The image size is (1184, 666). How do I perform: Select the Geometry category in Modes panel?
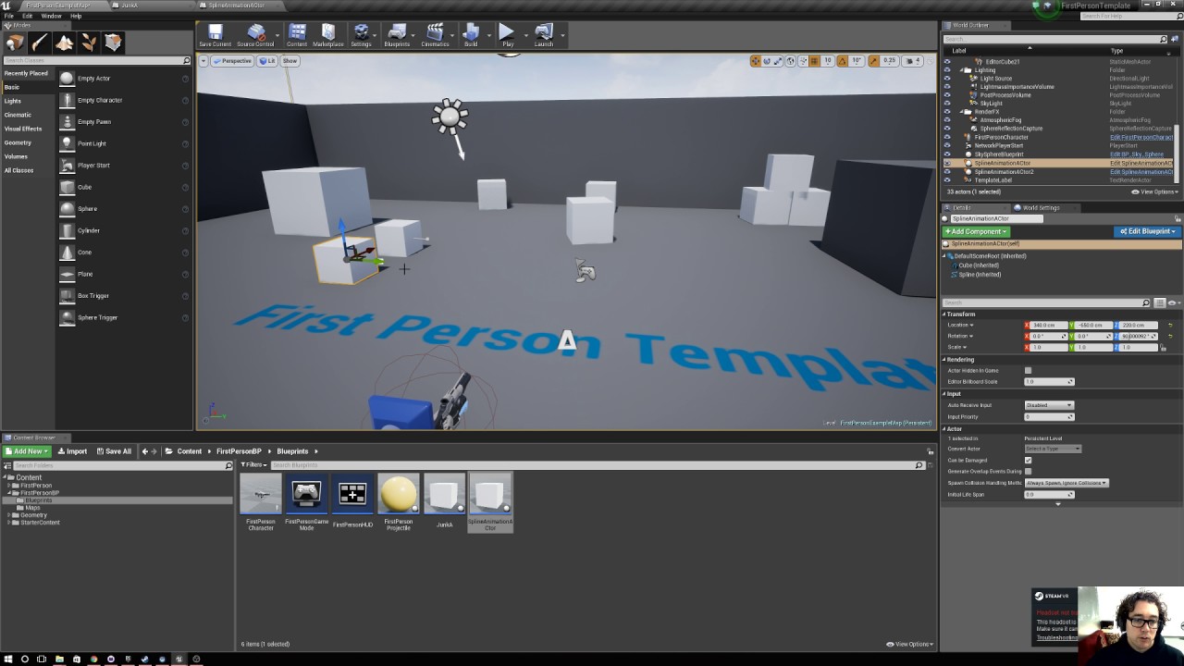click(x=18, y=142)
